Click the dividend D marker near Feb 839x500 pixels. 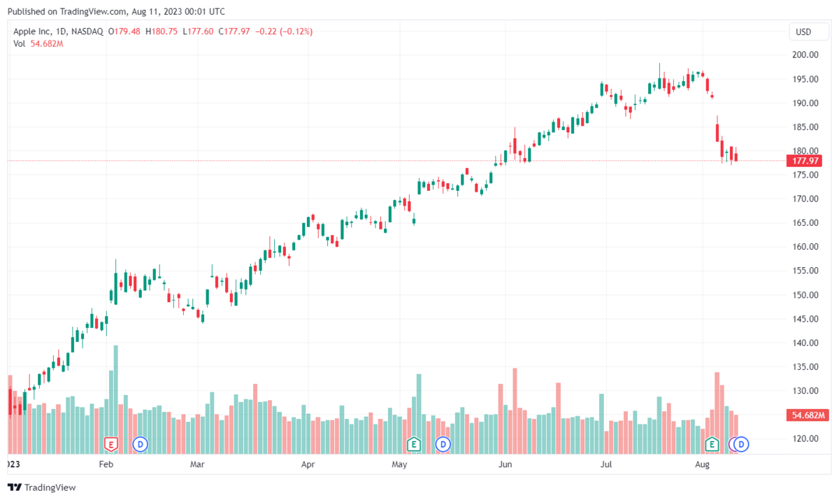pyautogui.click(x=141, y=443)
